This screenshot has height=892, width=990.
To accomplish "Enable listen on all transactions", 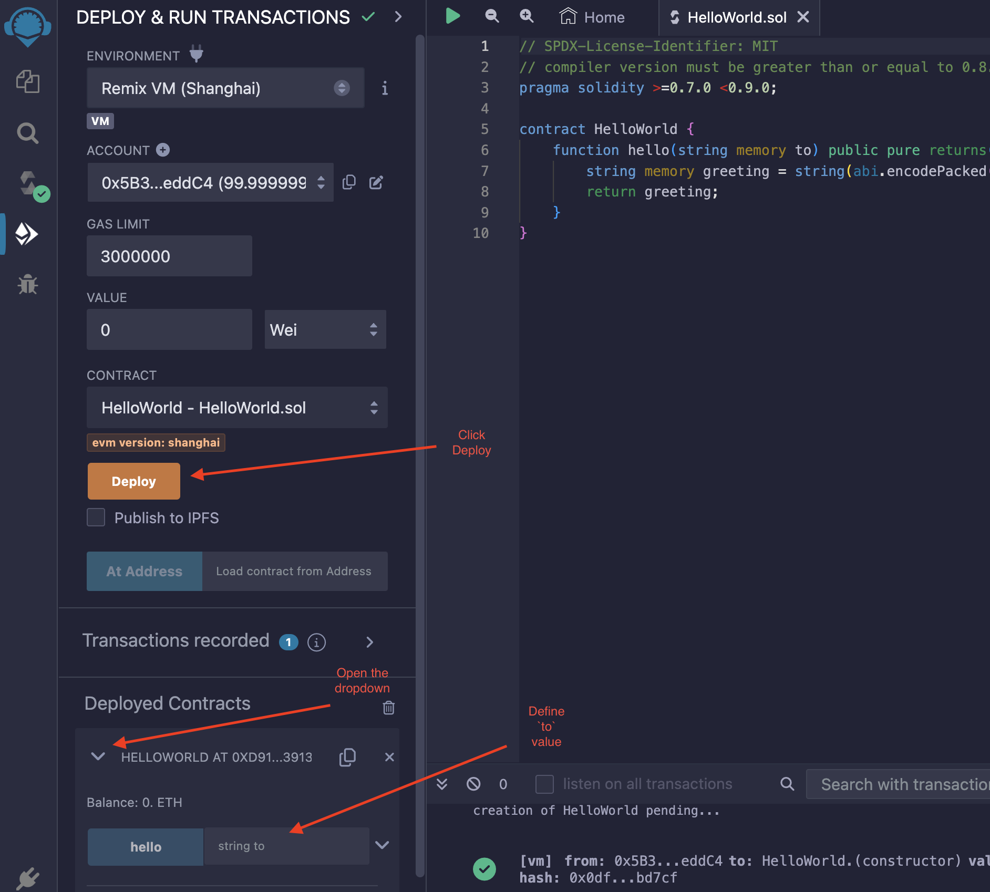I will pos(544,784).
